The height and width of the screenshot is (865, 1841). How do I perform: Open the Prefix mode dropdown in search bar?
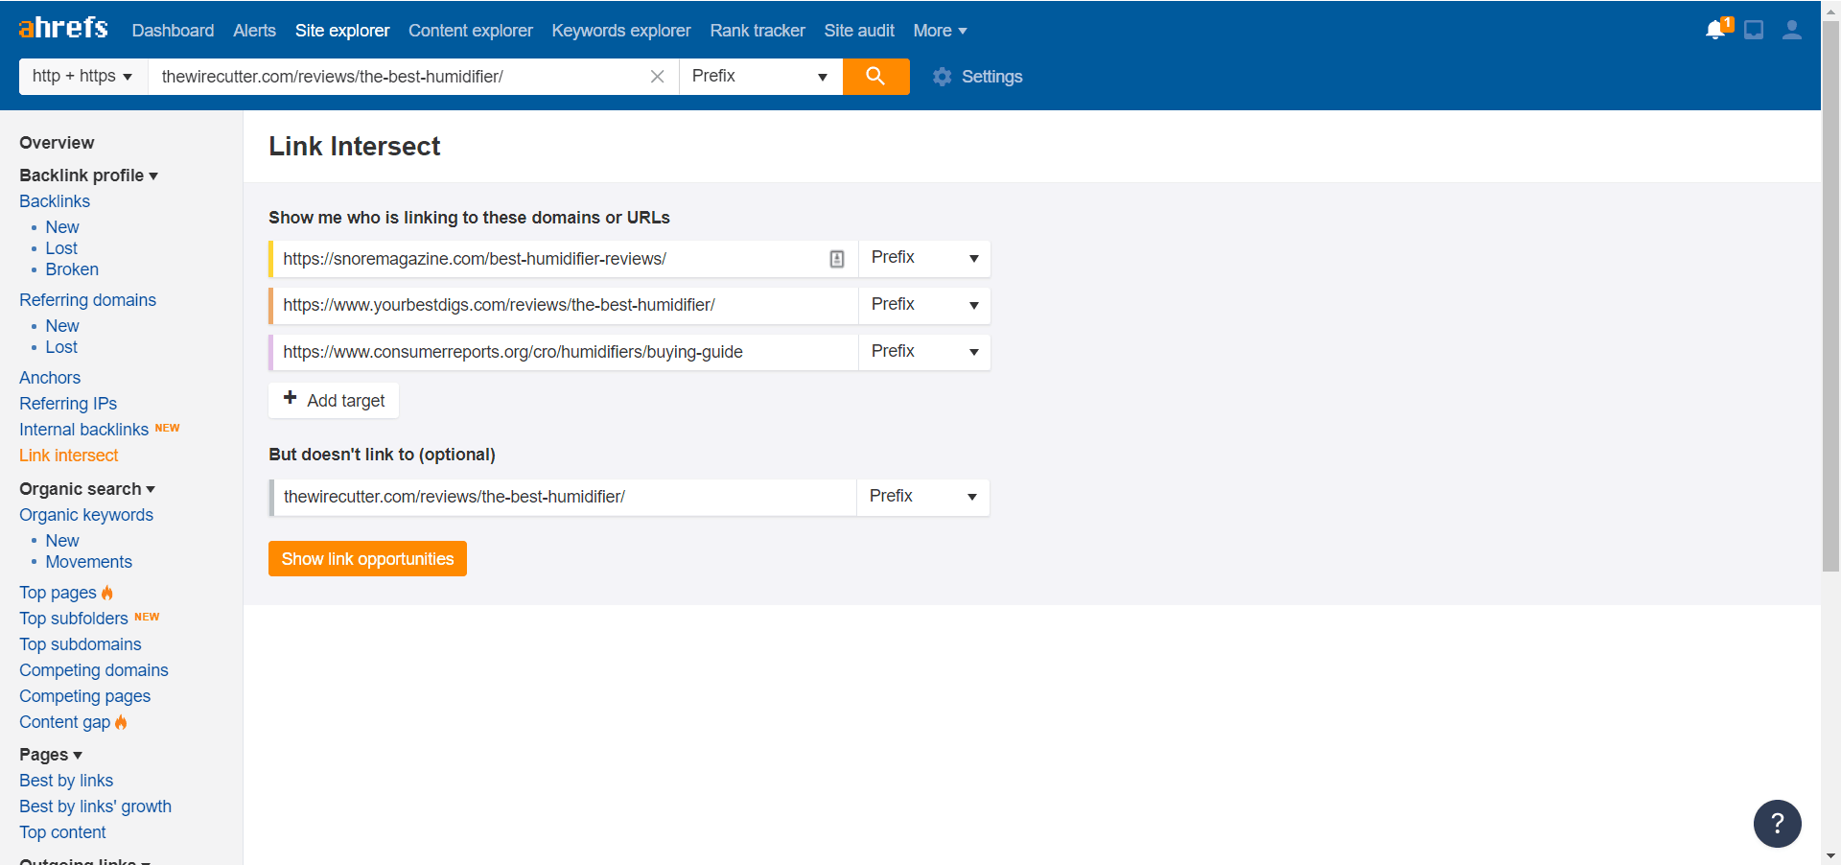tap(760, 76)
